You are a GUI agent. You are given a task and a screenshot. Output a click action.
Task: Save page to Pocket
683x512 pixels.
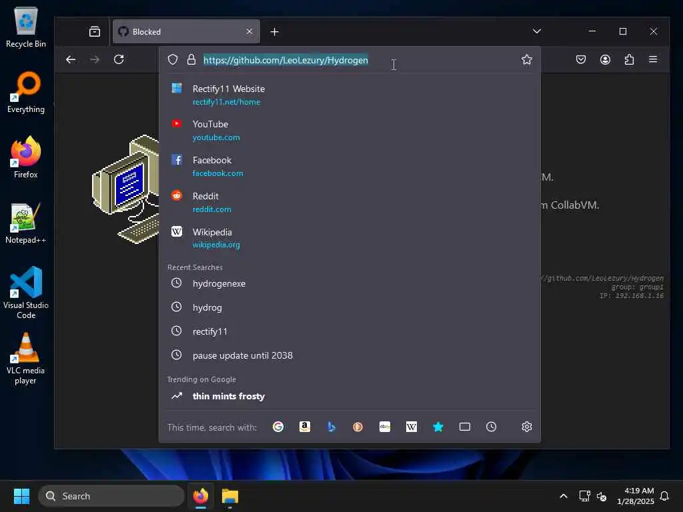581,59
